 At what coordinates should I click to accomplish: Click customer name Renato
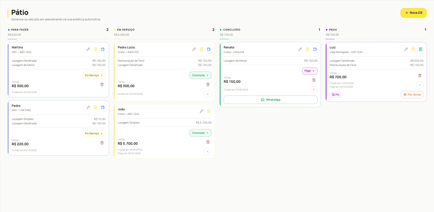pyautogui.click(x=229, y=47)
